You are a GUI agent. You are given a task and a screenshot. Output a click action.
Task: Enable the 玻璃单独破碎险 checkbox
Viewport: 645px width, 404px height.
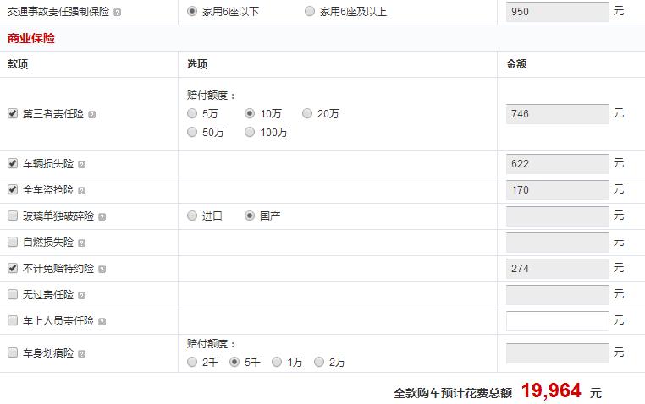(13, 216)
